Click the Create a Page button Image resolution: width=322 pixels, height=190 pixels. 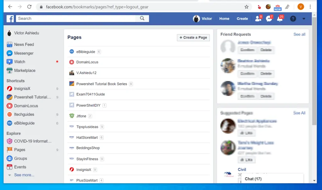tap(193, 38)
